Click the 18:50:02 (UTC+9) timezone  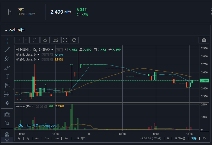[151, 138]
